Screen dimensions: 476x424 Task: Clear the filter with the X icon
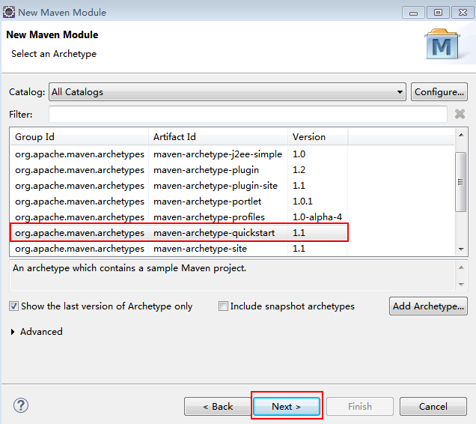460,114
